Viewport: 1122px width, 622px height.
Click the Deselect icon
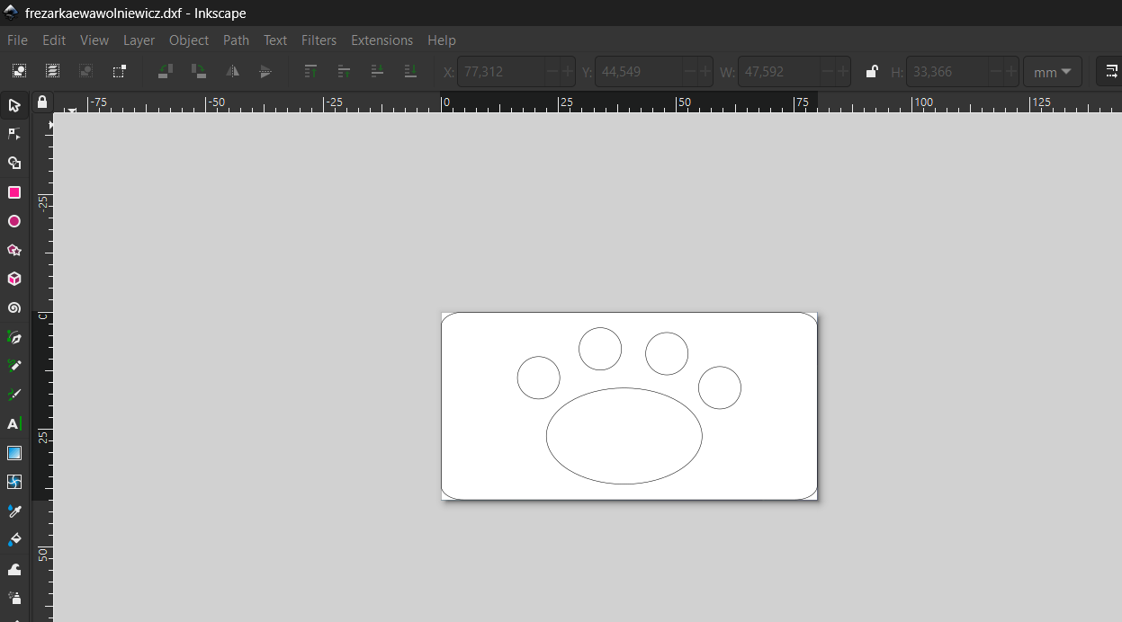tap(85, 71)
